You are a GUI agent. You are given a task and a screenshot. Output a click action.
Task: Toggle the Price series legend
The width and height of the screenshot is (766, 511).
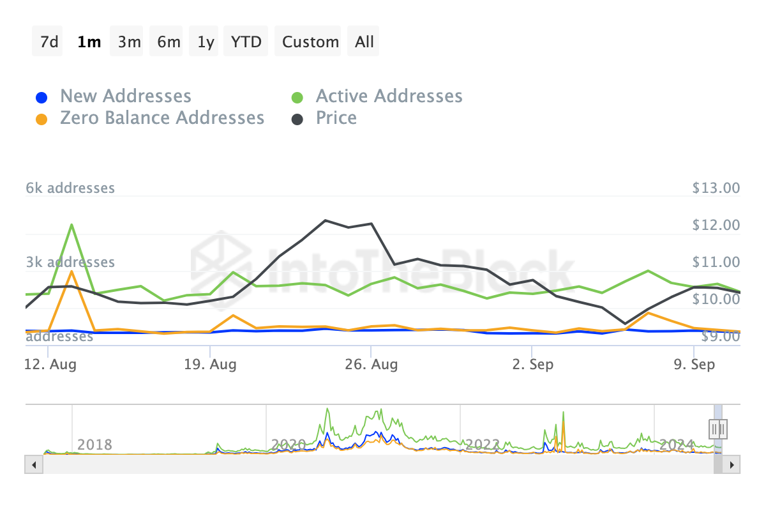pyautogui.click(x=336, y=118)
